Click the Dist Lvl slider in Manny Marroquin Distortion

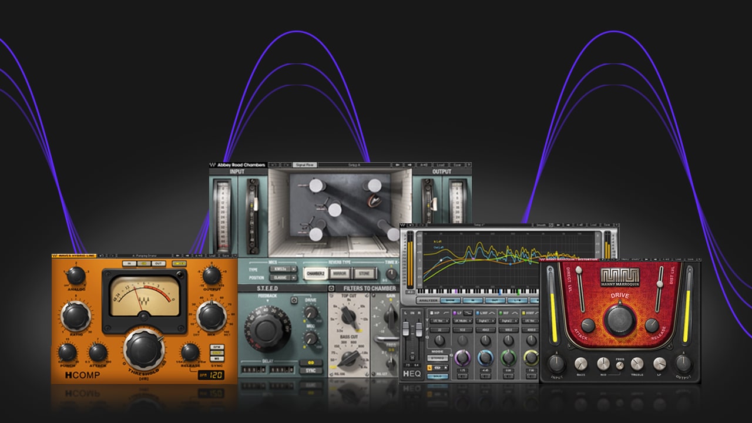click(659, 290)
